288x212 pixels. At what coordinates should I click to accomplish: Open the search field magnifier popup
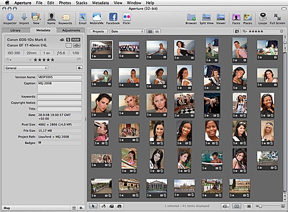coord(245,31)
